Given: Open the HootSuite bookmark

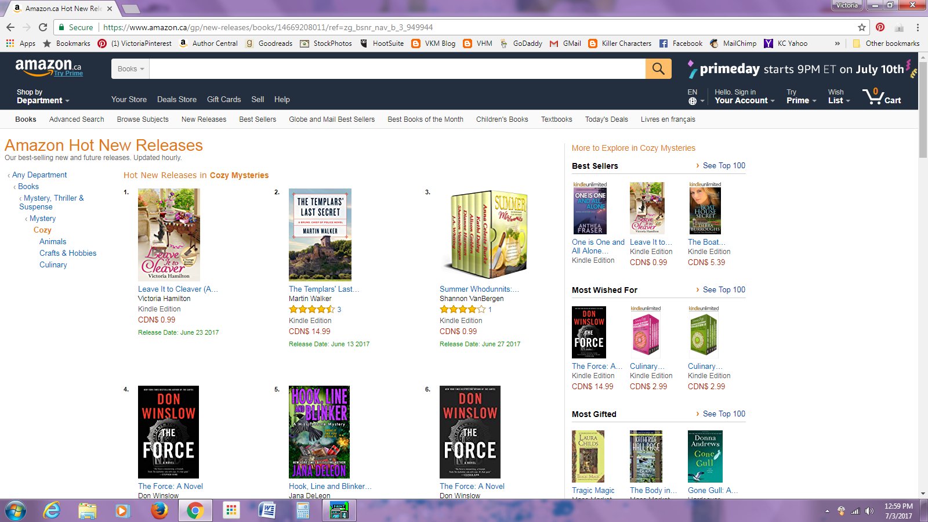Looking at the screenshot, I should tap(382, 43).
